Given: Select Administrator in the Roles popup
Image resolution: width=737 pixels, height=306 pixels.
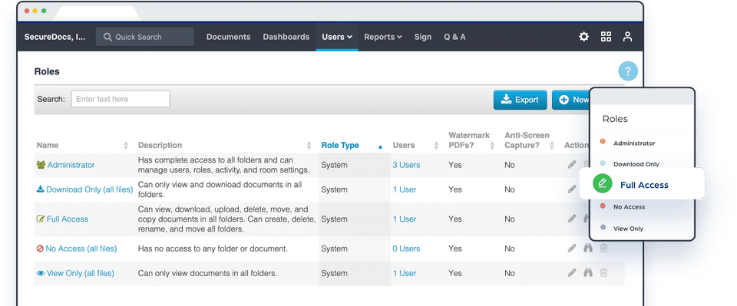Looking at the screenshot, I should pyautogui.click(x=634, y=143).
